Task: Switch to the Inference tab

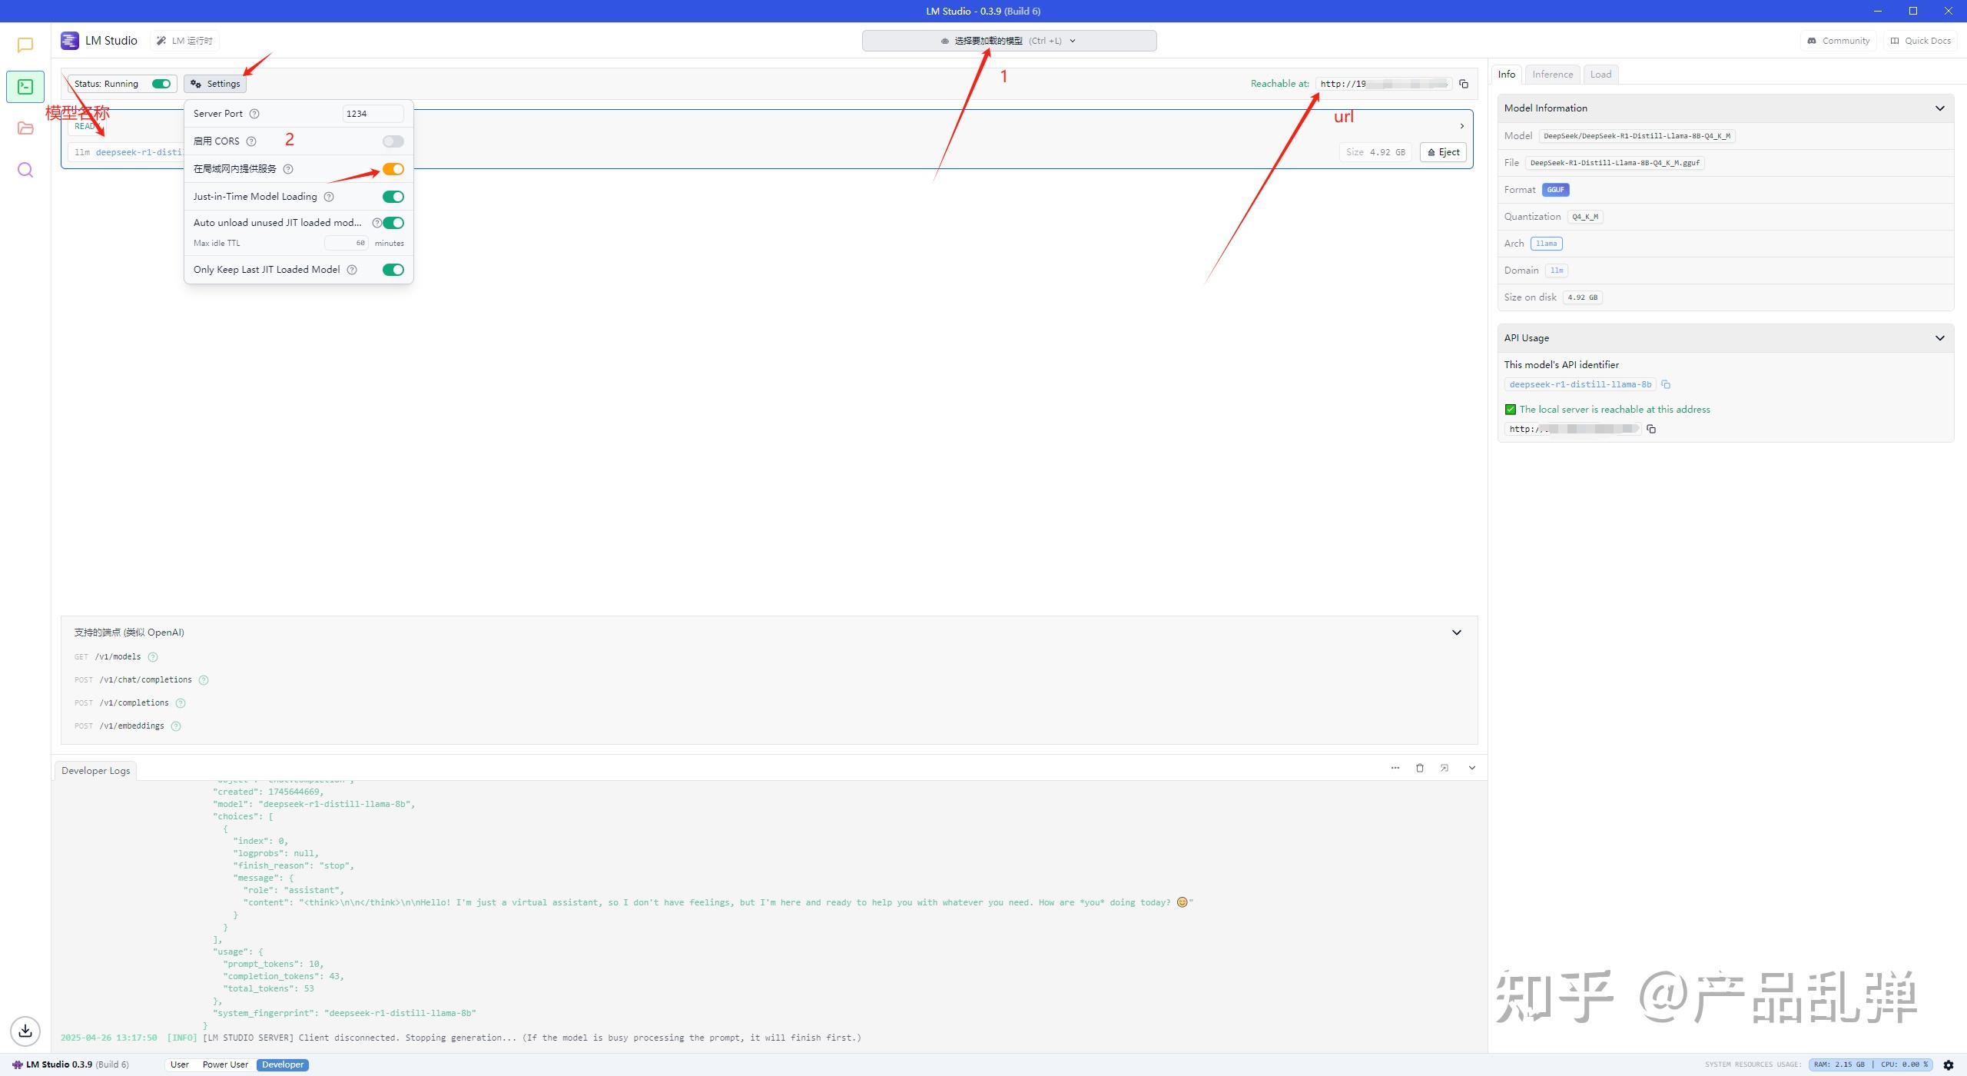Action: (x=1552, y=75)
